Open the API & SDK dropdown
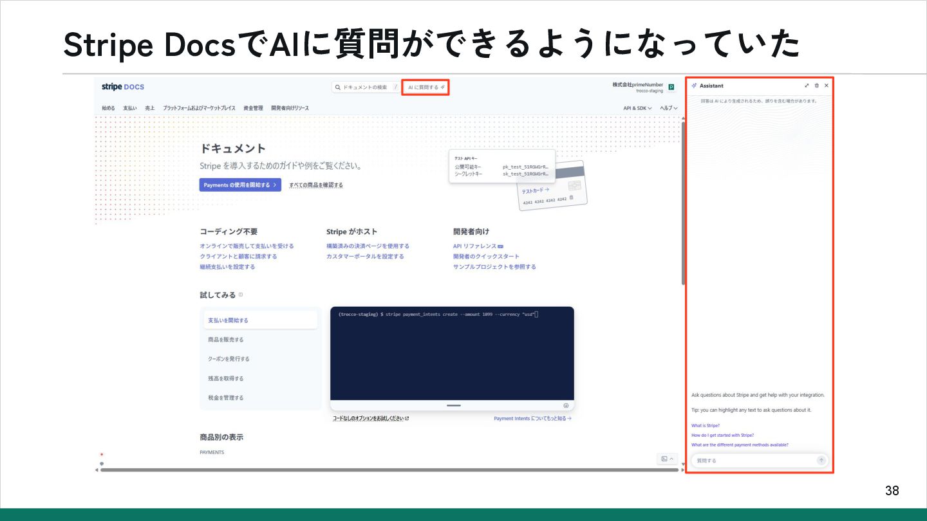Screen dimensions: 927x521 pos(637,108)
